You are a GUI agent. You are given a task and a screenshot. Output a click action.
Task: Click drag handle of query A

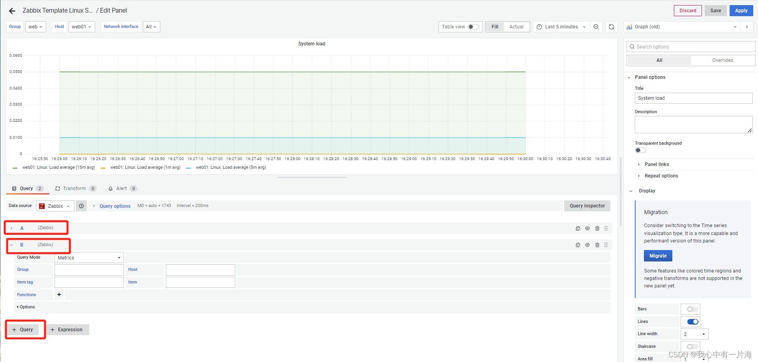[606, 228]
